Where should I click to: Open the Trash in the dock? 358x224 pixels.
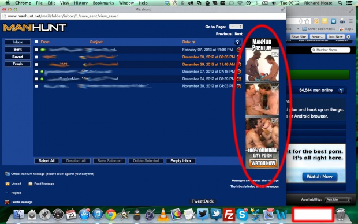(x=341, y=214)
